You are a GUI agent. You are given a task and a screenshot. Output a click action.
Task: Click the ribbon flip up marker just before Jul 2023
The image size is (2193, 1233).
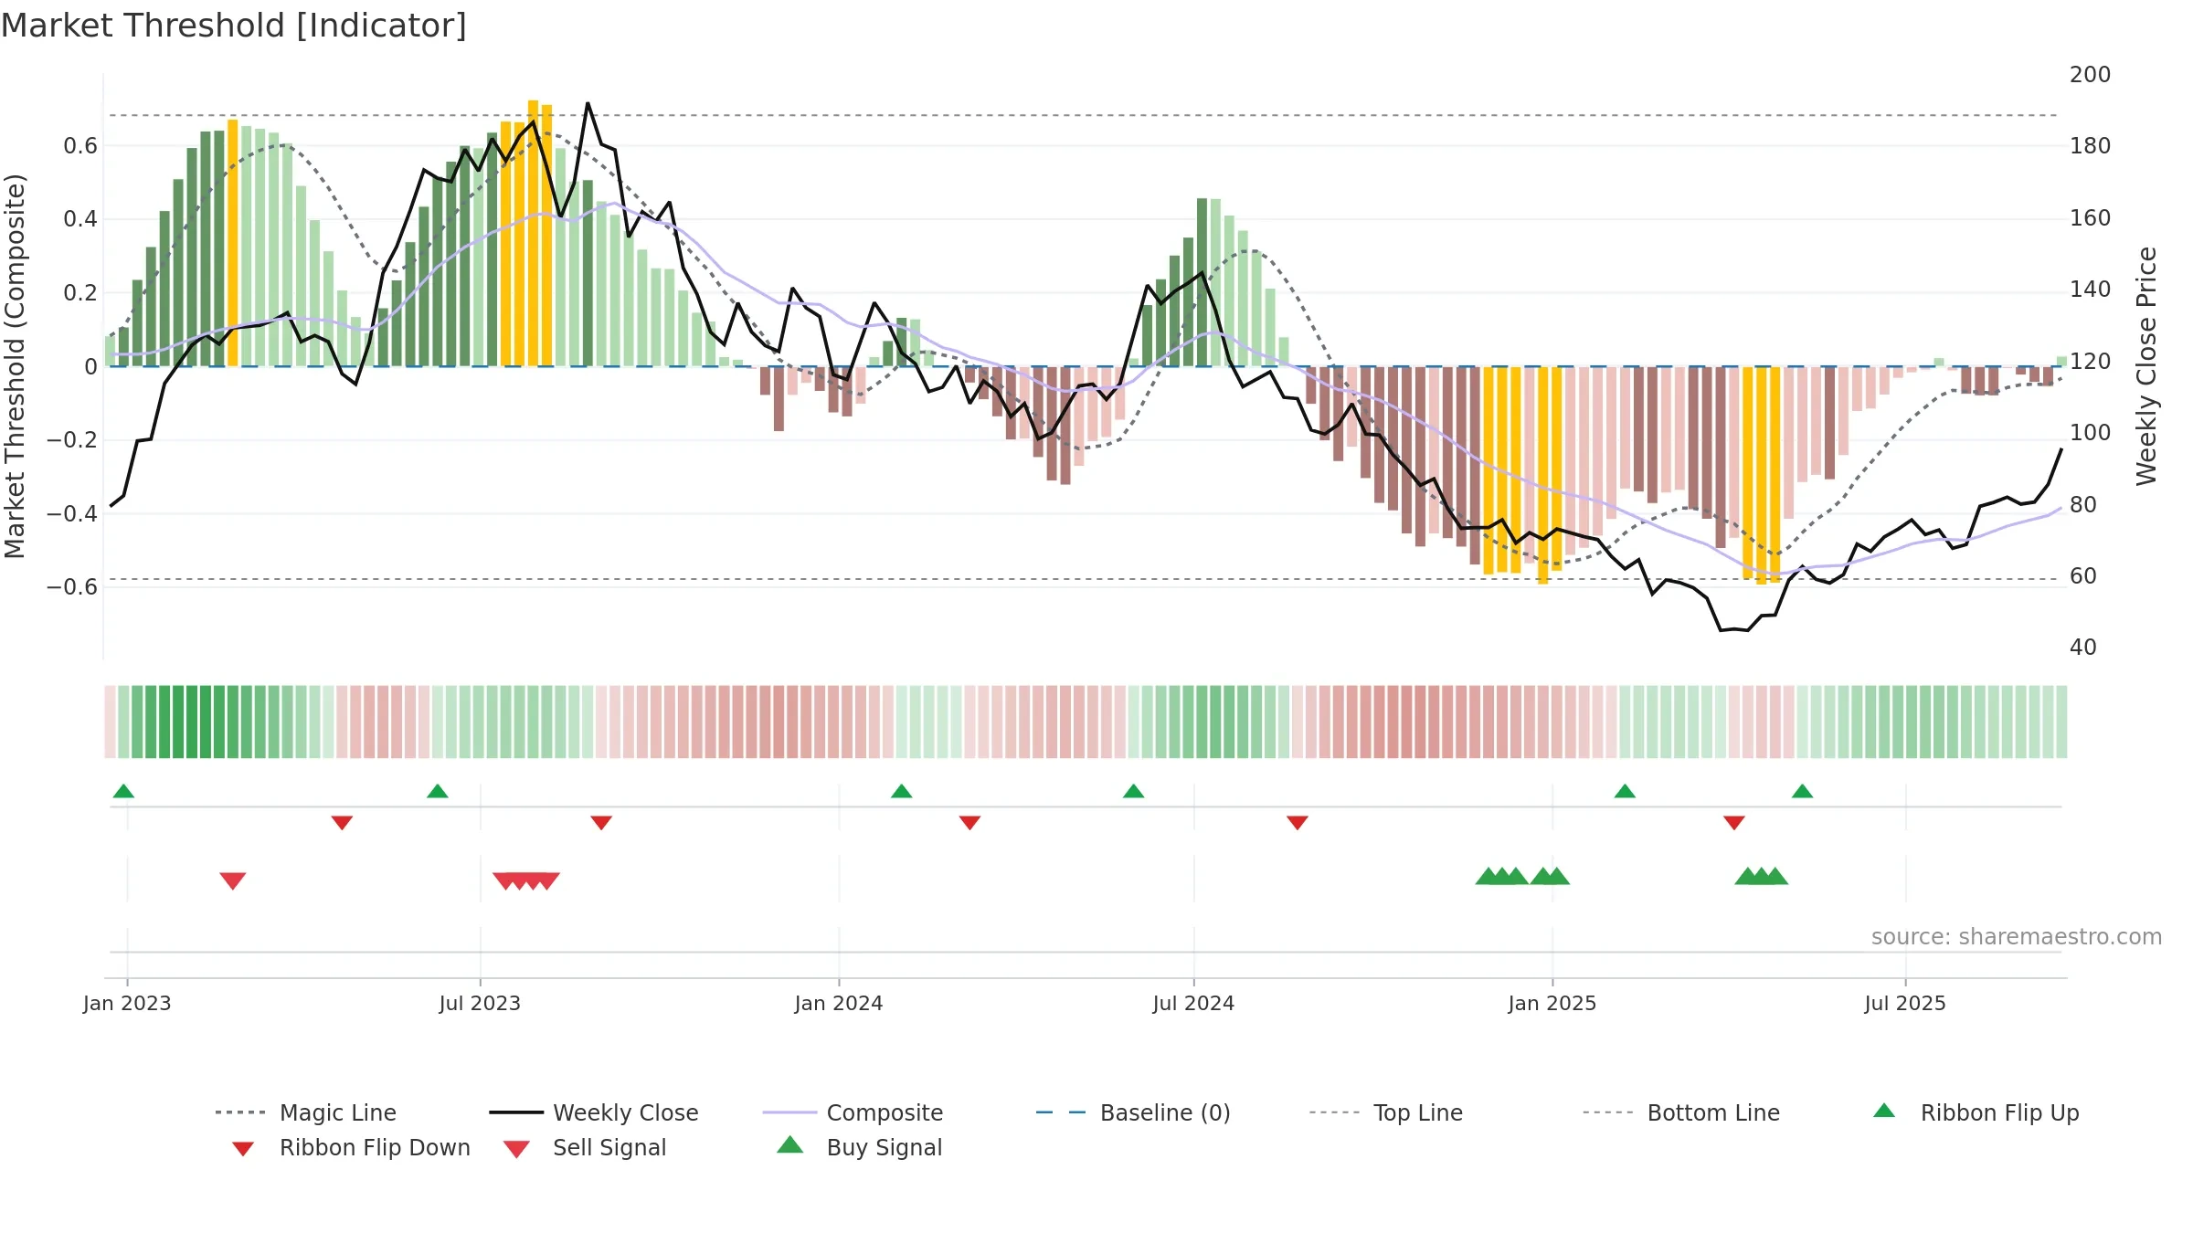point(438,791)
